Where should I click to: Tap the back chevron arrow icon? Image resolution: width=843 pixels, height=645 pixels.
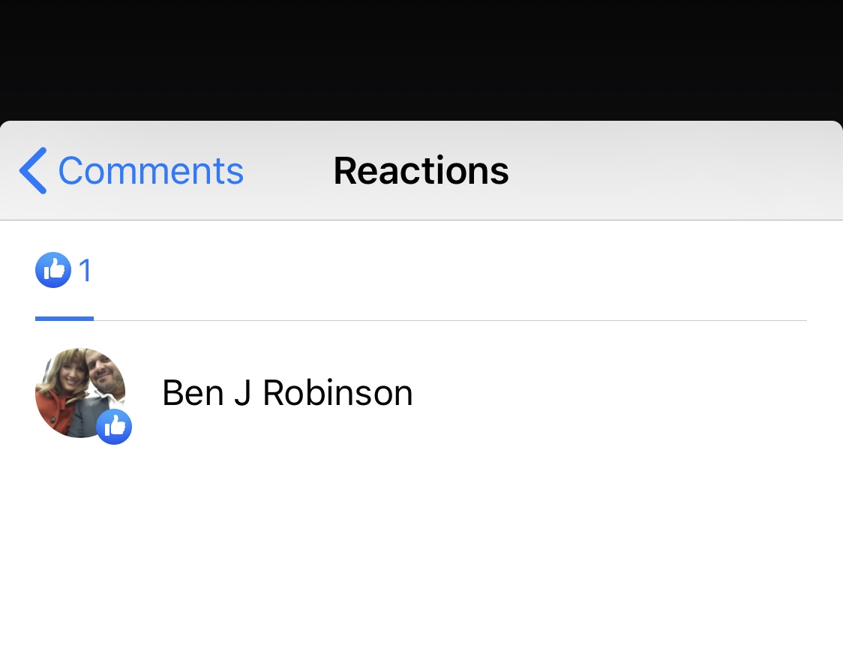pos(33,170)
